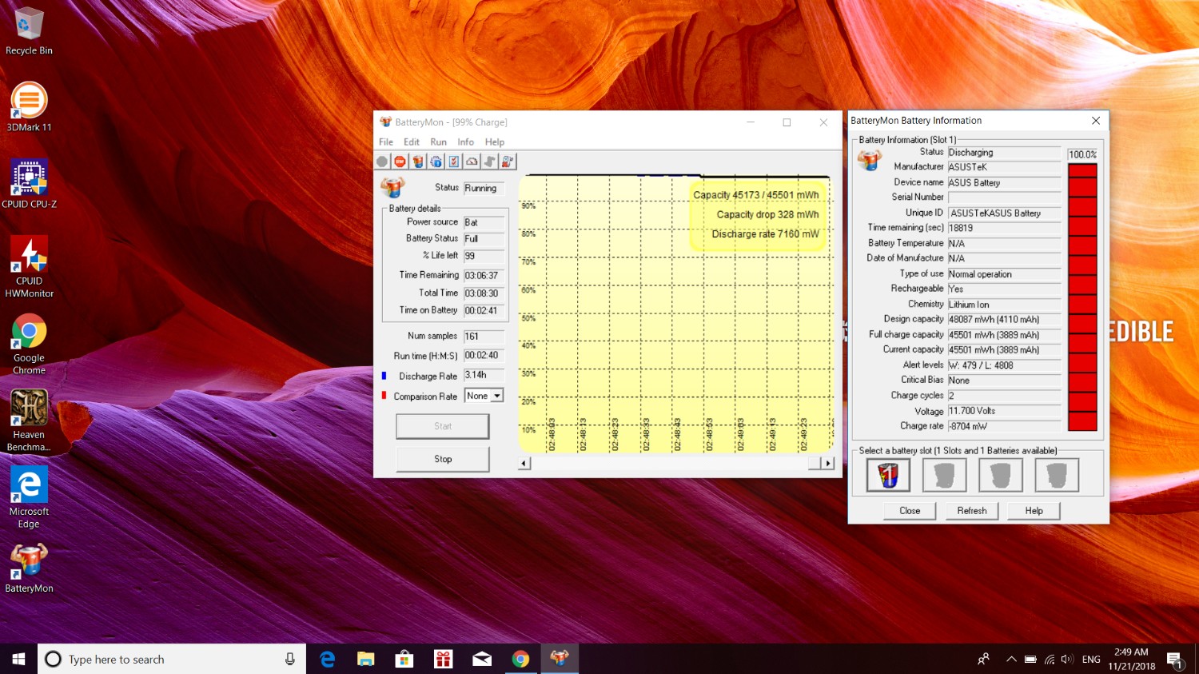Click the graph's left scroll arrow
Image resolution: width=1199 pixels, height=674 pixels.
(x=524, y=463)
